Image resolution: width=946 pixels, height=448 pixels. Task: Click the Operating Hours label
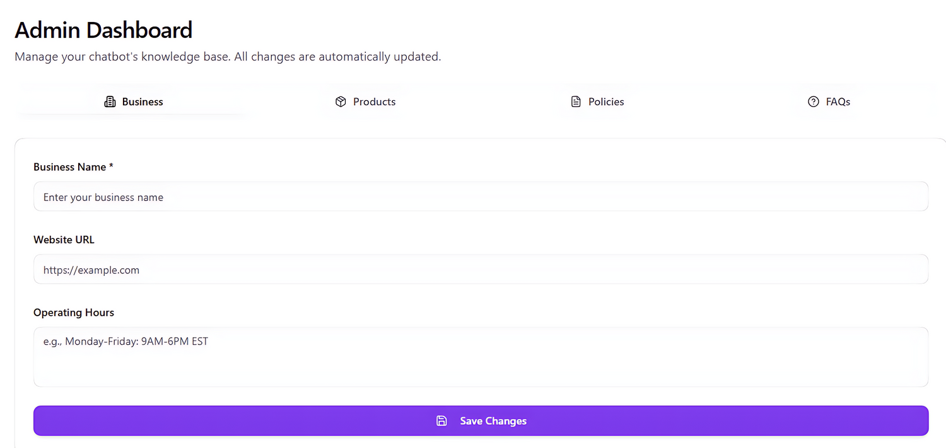pos(74,312)
